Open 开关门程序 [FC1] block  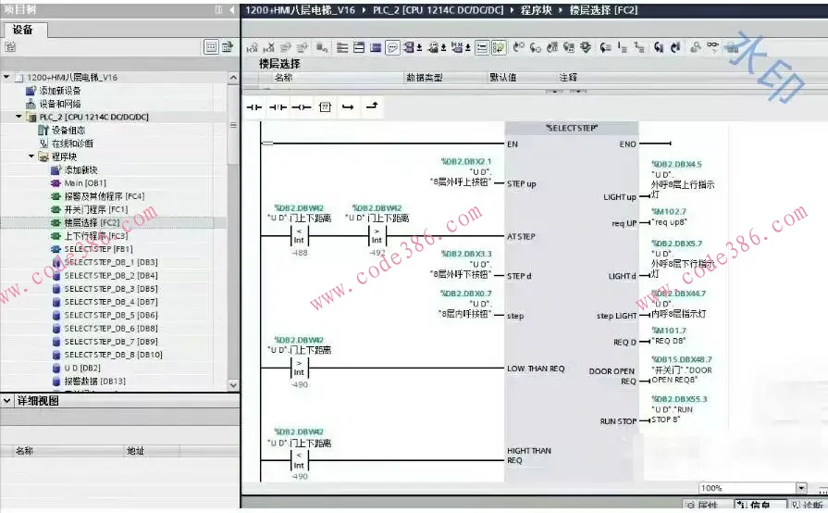coord(95,209)
